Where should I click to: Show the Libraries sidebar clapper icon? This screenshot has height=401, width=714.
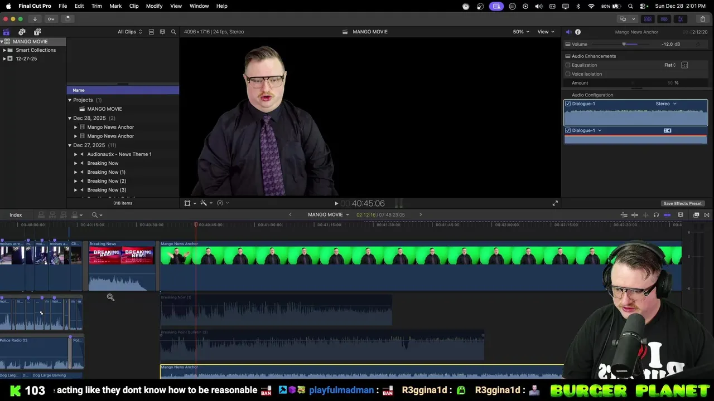pos(6,32)
